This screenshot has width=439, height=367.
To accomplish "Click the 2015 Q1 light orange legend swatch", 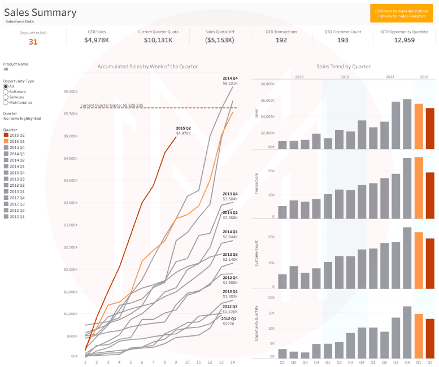I will pyautogui.click(x=6, y=141).
